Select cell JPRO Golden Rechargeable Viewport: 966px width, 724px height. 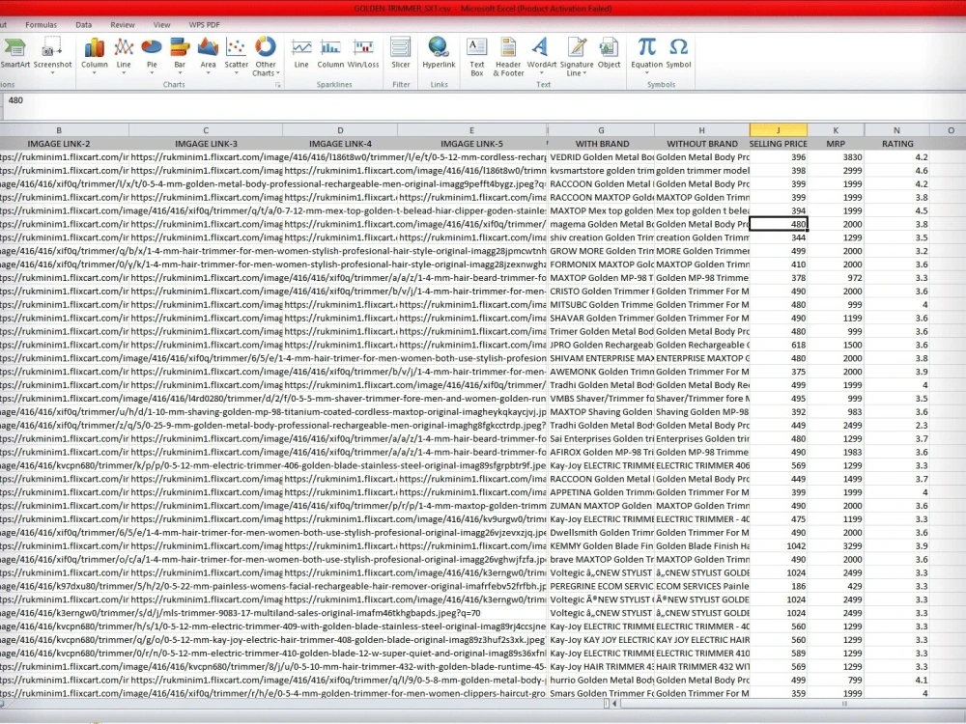(601, 345)
